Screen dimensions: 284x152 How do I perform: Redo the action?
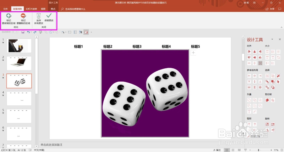tap(35, 32)
